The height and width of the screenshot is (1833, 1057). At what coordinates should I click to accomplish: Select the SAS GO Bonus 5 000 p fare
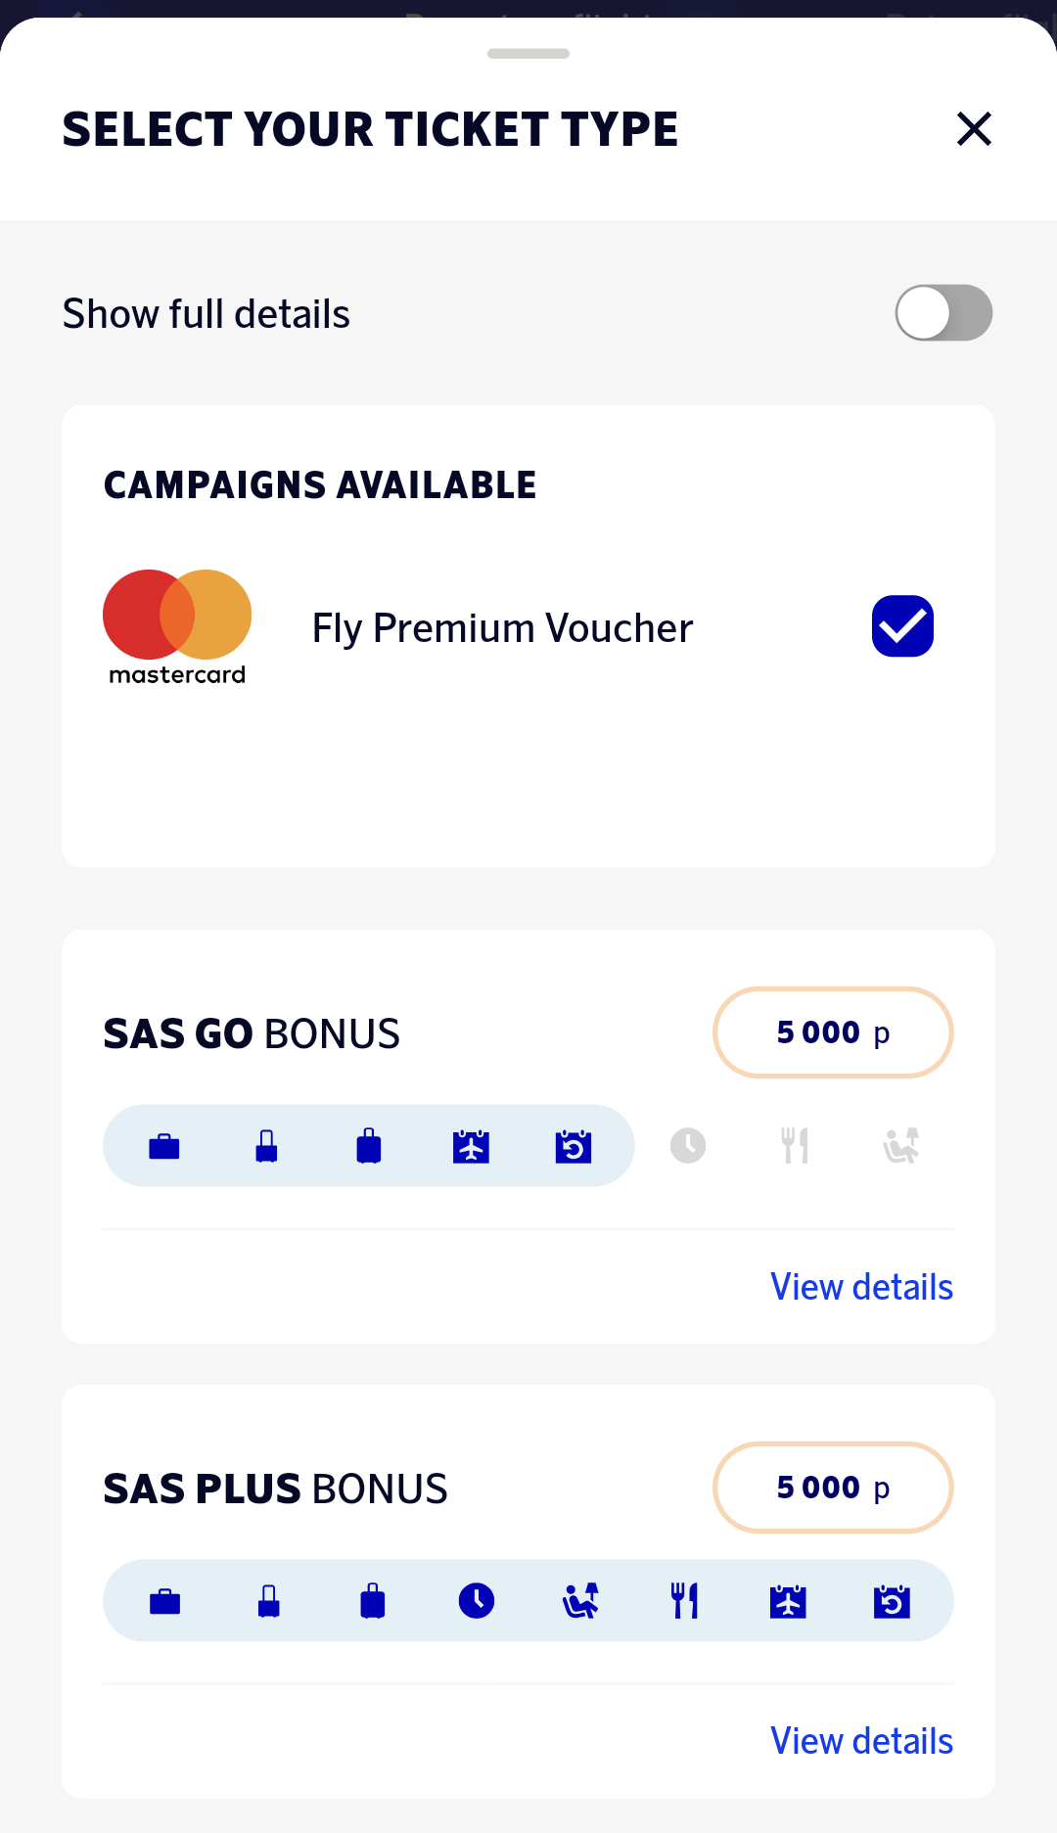coord(833,1032)
